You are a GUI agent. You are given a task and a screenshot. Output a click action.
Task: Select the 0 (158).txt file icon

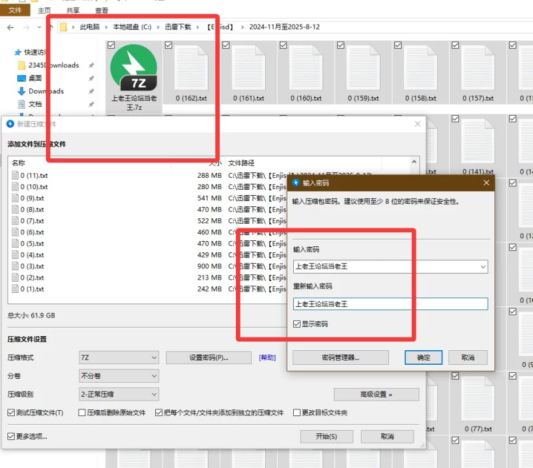click(420, 68)
